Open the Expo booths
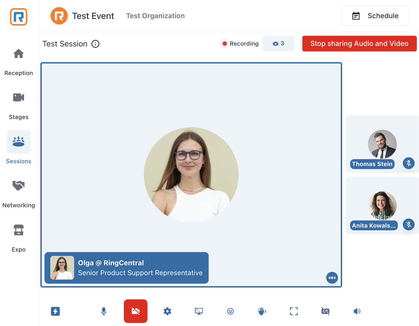 coord(19,238)
